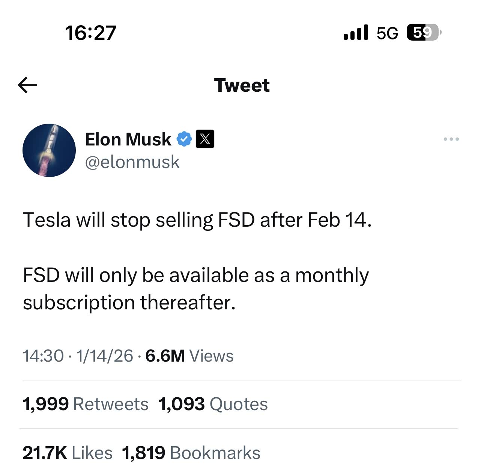Screen dimensions: 484x471
Task: Tap the tweet text about Feb 14
Action: coord(197,220)
